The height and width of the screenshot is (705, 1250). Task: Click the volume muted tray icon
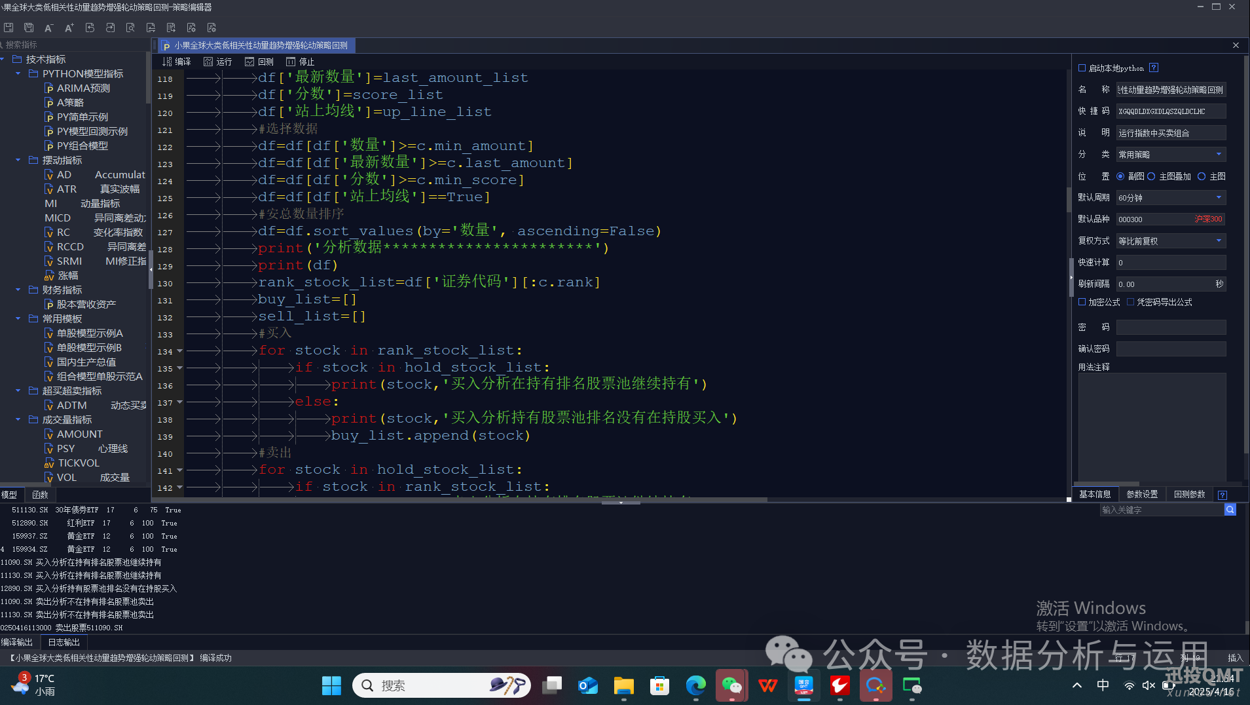(1149, 685)
